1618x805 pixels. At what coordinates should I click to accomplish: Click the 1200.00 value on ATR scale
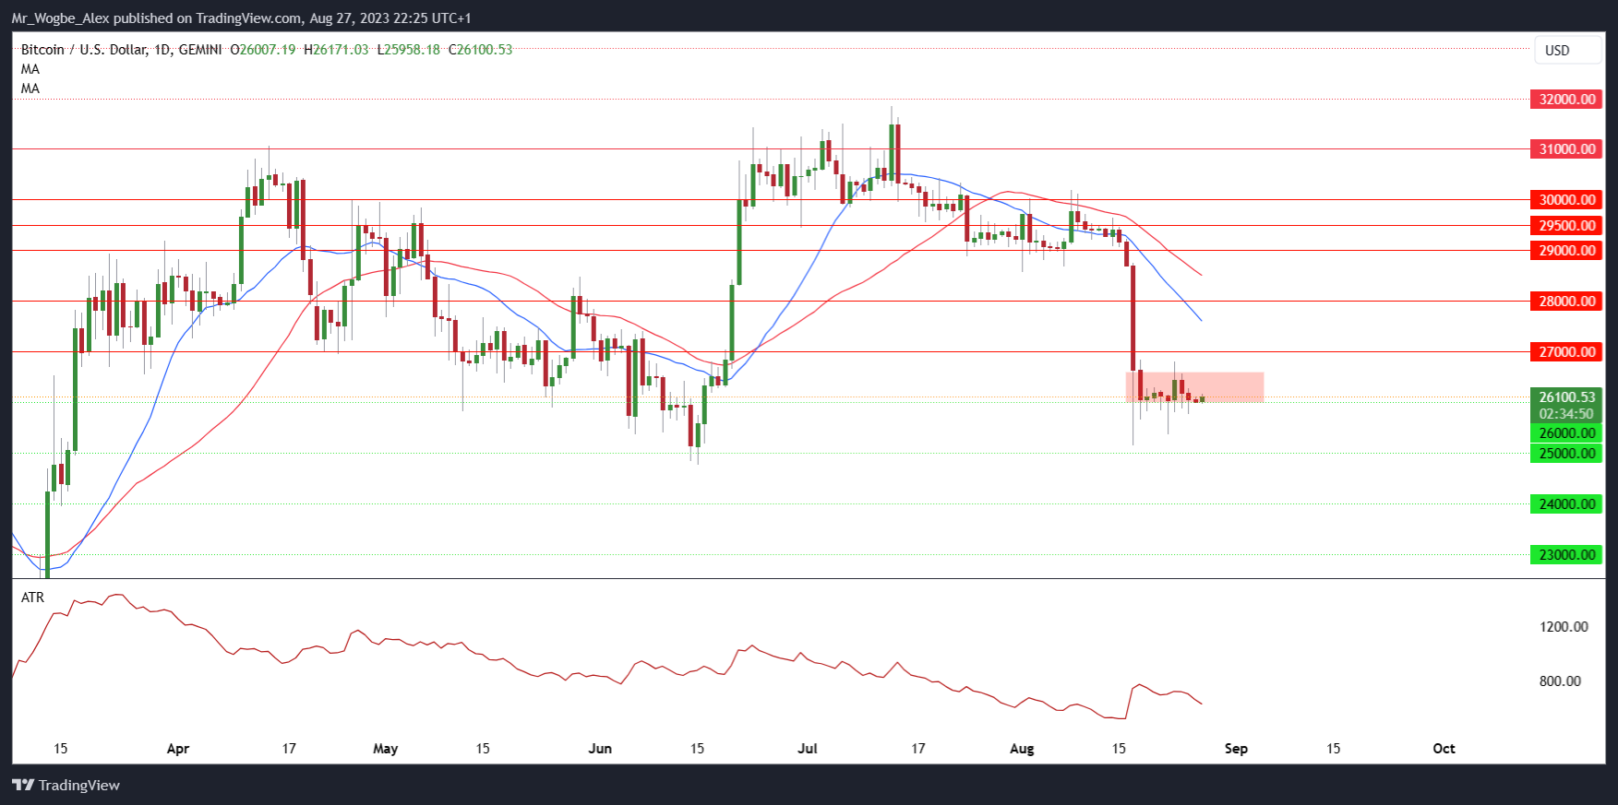(1564, 626)
